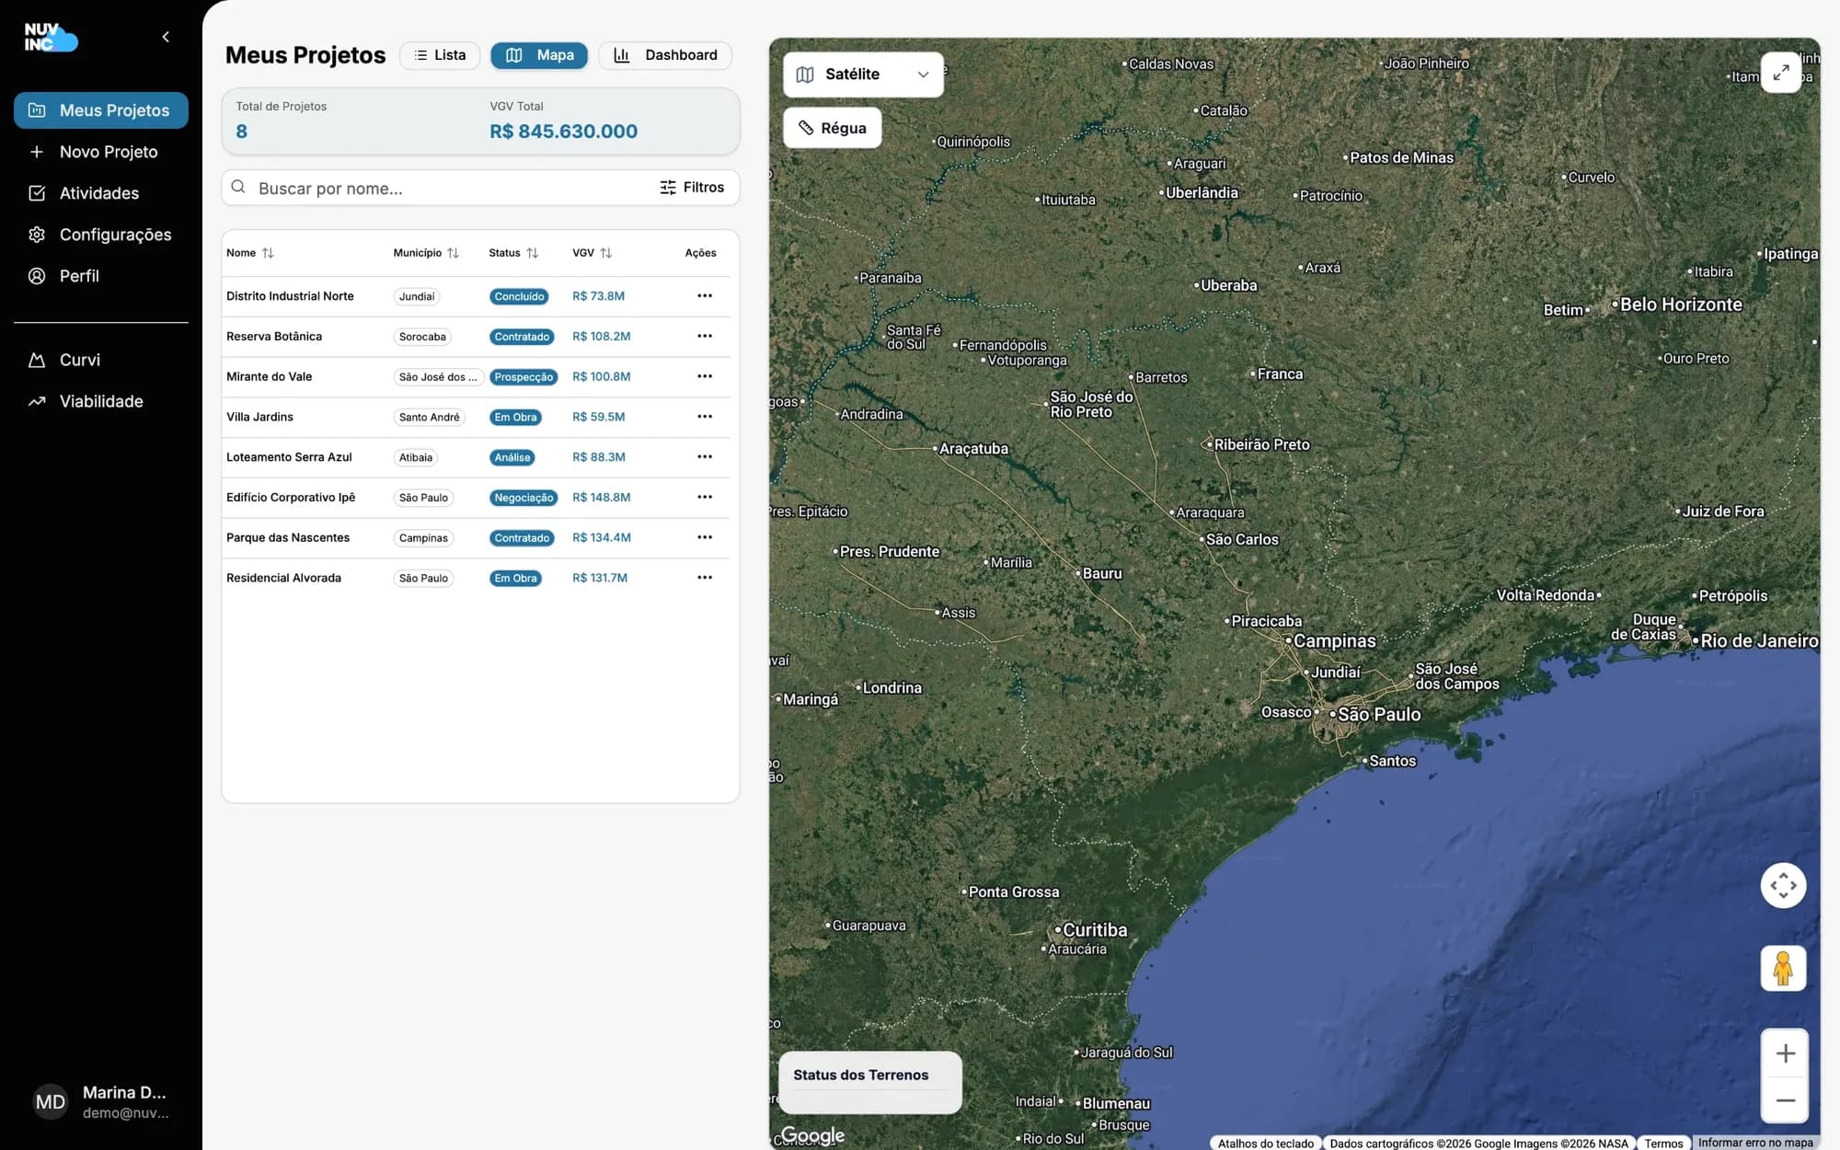Select the Edifício Corporativo Ipê project name
Image resolution: width=1840 pixels, height=1150 pixels.
(x=291, y=498)
